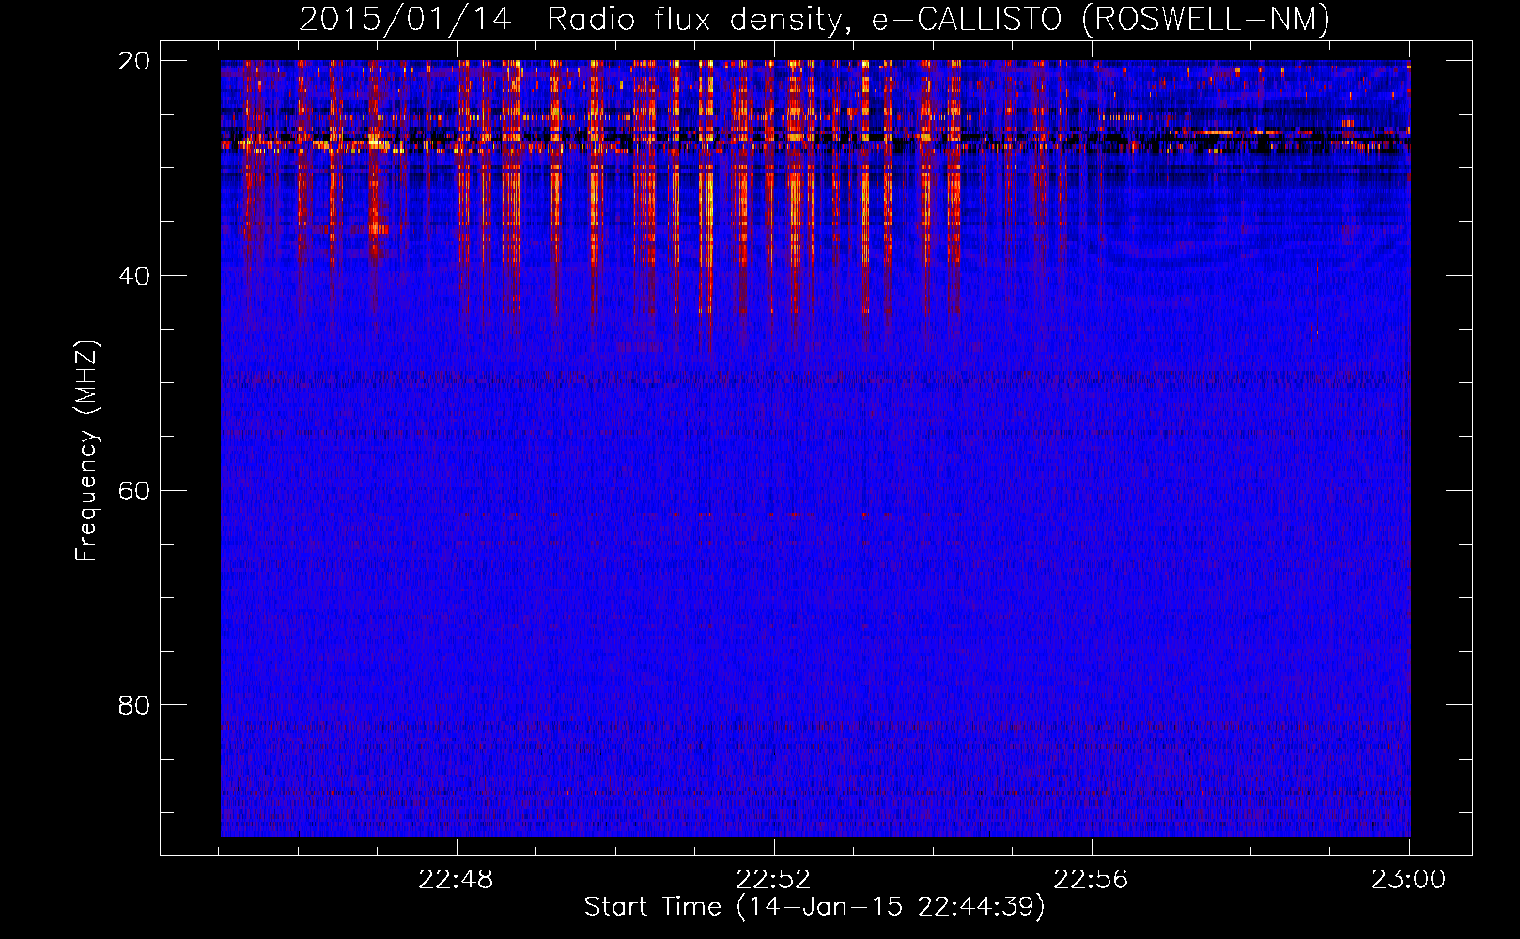Click the 'Frequency (MHZ)' vertical axis title

(86, 451)
